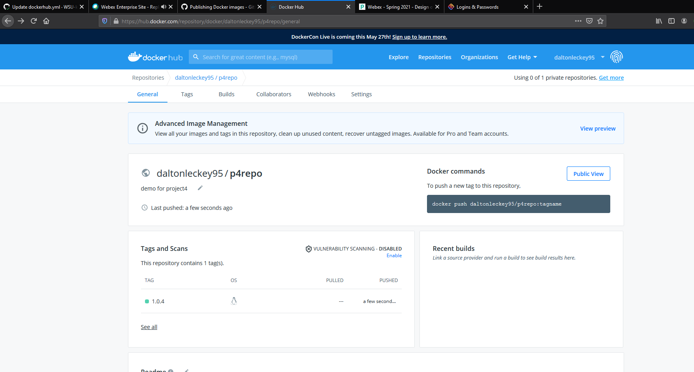Click the PUSHED column header

(x=389, y=280)
